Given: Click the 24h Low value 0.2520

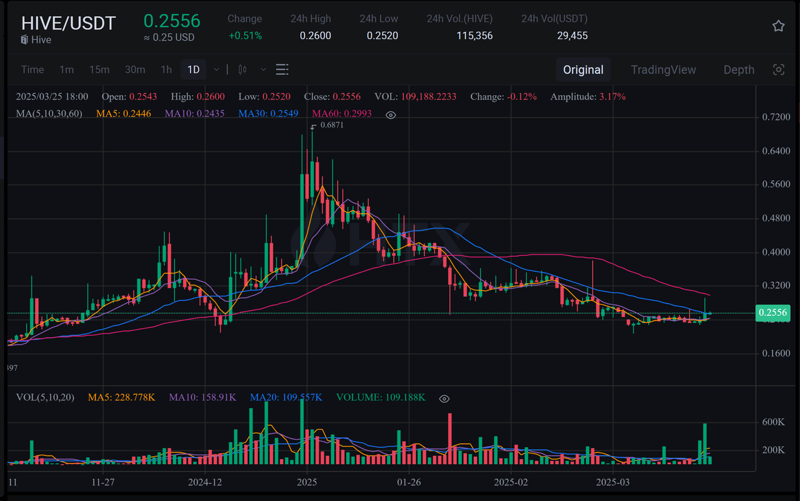Looking at the screenshot, I should click(x=382, y=36).
